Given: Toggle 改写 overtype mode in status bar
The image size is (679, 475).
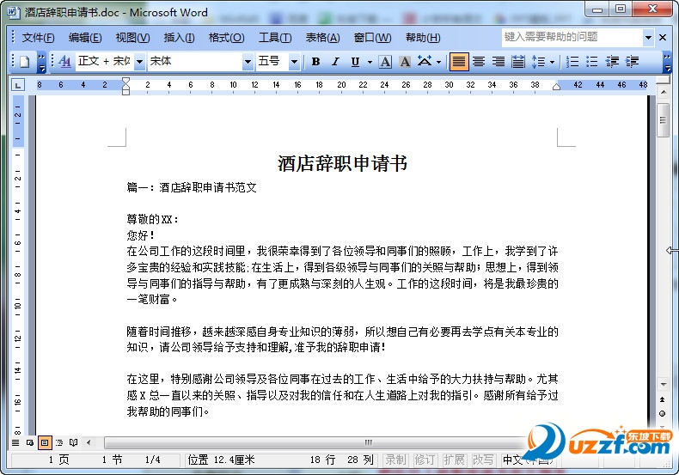Looking at the screenshot, I should (483, 460).
